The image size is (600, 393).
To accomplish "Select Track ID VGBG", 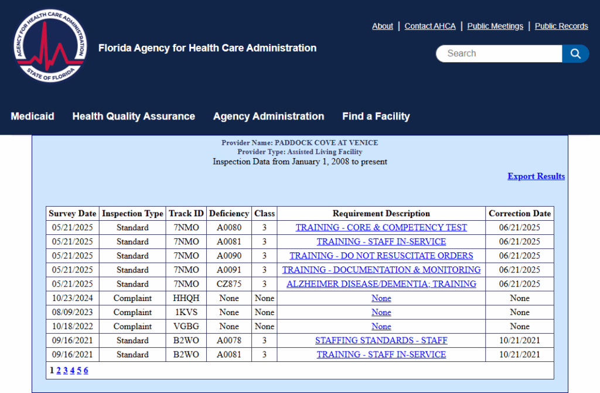I will click(x=186, y=326).
